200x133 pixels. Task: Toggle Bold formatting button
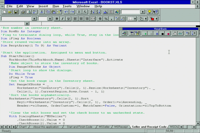pyautogui.click(x=57, y=19)
